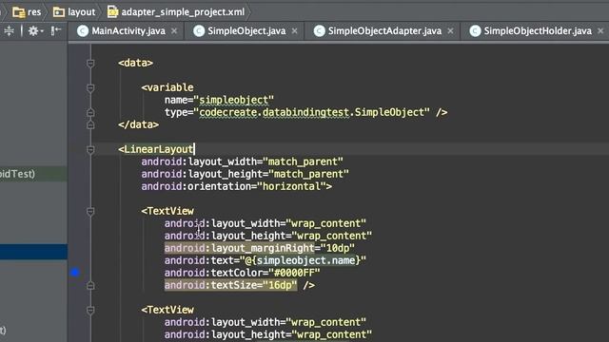This screenshot has height=342, width=609.
Task: Click codecreate.databindingtest.SimpleObject type value
Action: (x=311, y=112)
